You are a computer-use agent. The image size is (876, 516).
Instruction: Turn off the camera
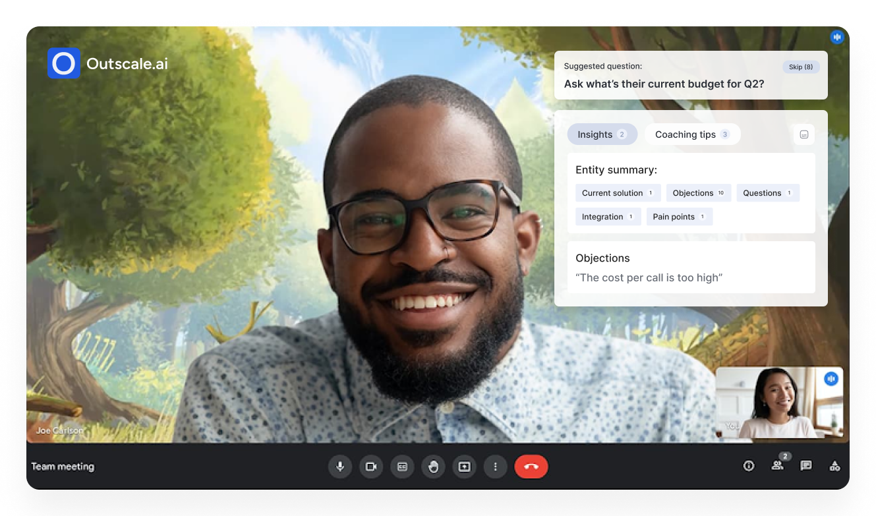pos(371,467)
